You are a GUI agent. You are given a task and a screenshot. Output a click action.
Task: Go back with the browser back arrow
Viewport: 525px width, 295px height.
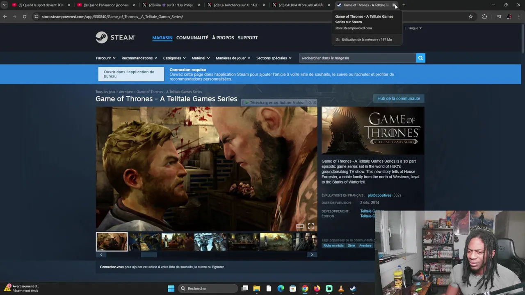(5, 16)
